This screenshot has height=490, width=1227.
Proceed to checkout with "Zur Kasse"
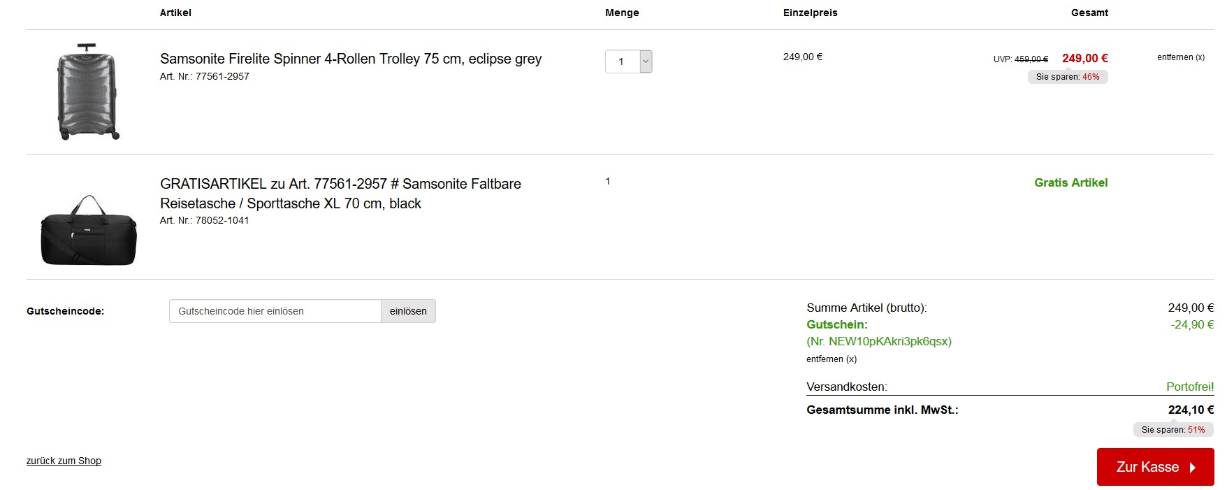coord(1155,467)
